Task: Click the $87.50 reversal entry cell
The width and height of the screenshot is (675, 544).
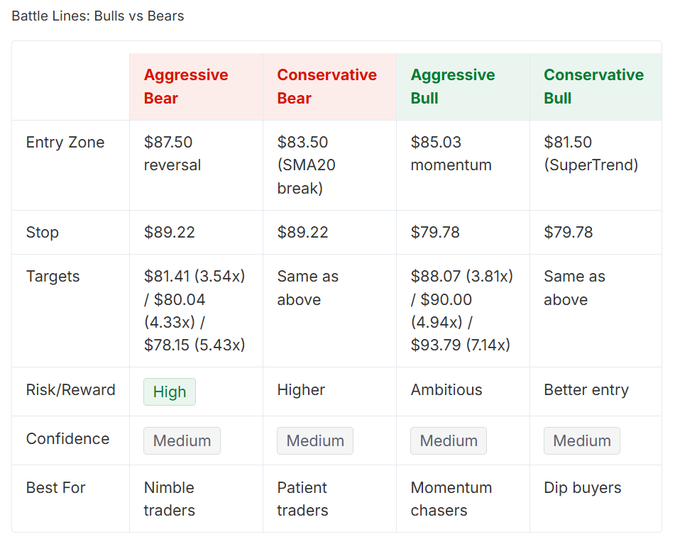Action: tap(196, 165)
